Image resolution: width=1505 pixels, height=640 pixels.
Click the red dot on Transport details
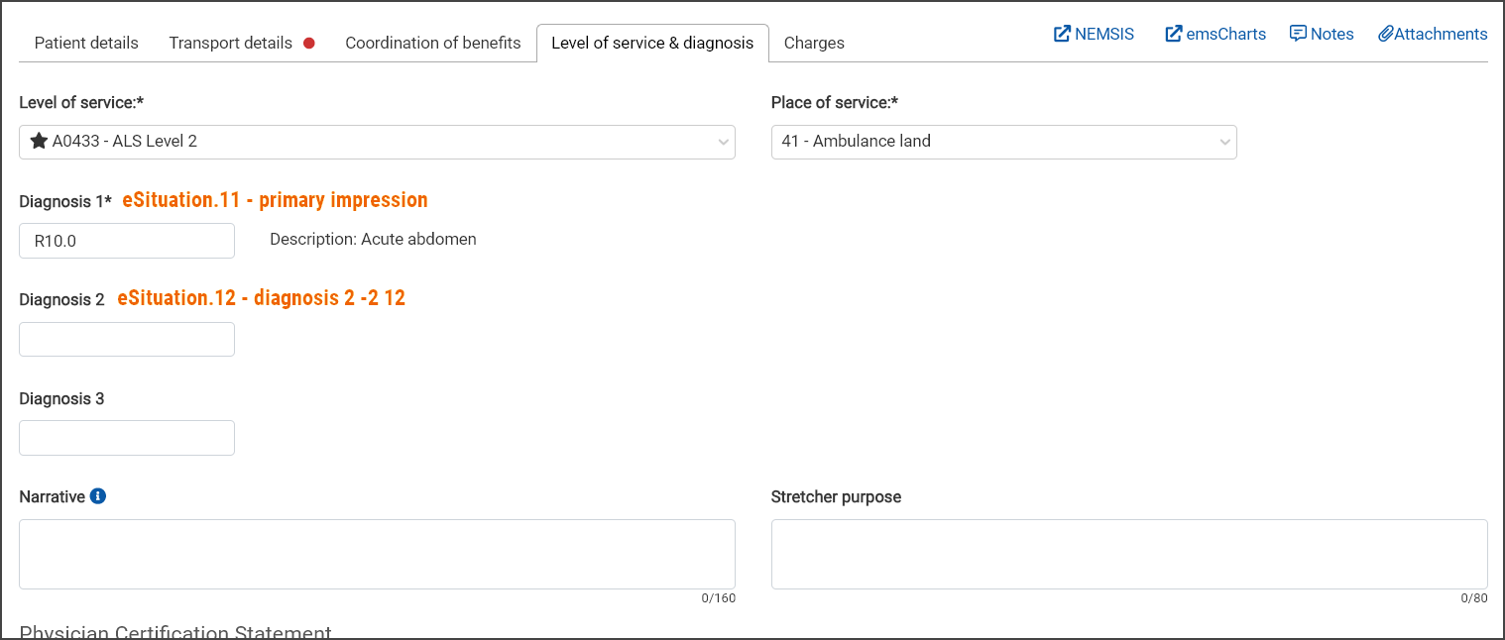point(309,43)
